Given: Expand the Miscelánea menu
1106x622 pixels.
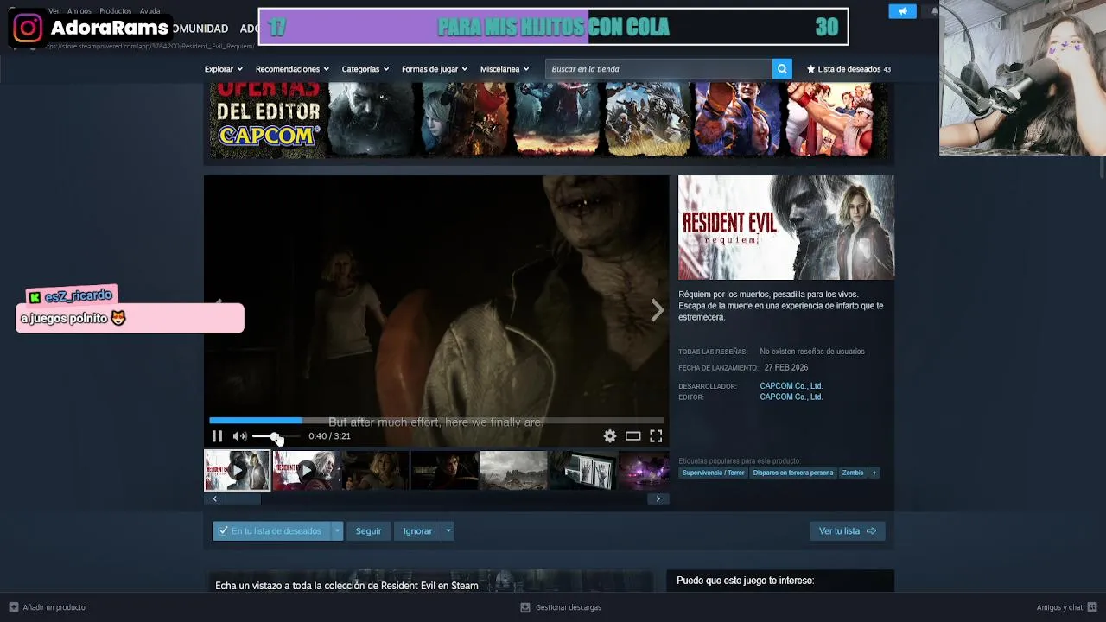Looking at the screenshot, I should 505,69.
